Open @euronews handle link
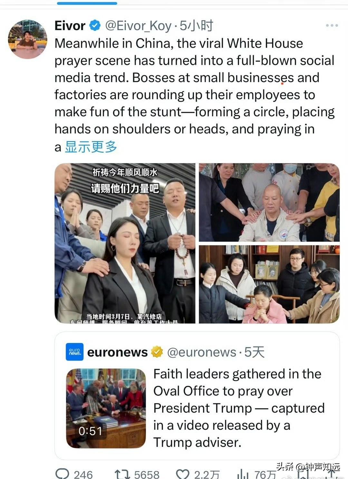 click(x=202, y=352)
